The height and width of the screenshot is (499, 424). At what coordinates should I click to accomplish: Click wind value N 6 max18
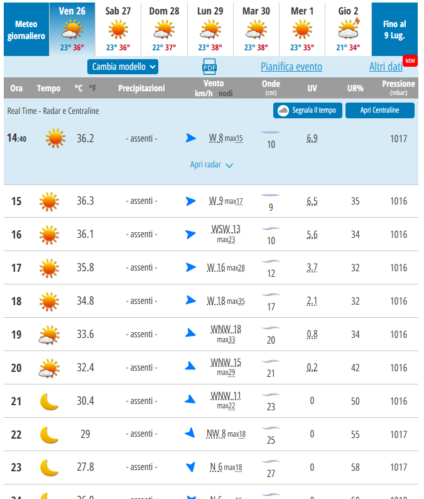tap(226, 467)
